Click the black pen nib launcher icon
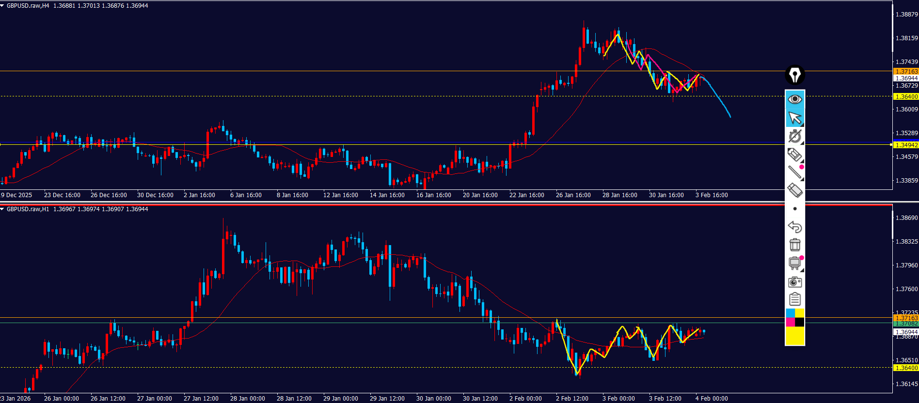919x403 pixels. click(795, 75)
